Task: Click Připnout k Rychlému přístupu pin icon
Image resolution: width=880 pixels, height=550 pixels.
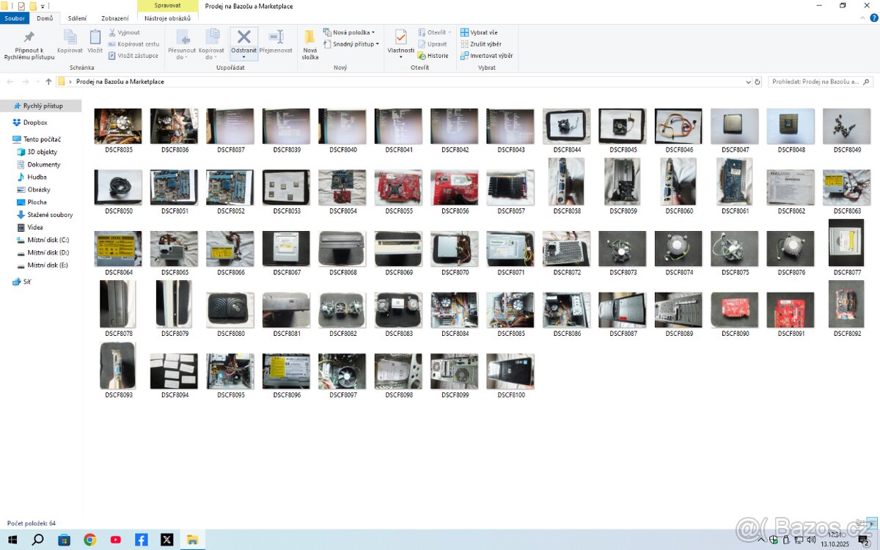Action: pyautogui.click(x=29, y=45)
